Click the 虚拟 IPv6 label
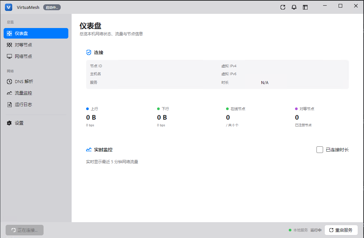Viewport: 364px width, 238px height. point(229,74)
